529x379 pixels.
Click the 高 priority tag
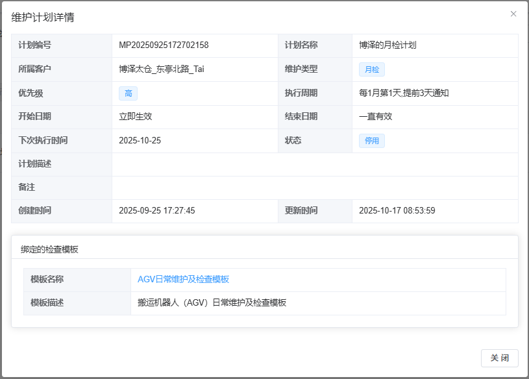pos(128,93)
